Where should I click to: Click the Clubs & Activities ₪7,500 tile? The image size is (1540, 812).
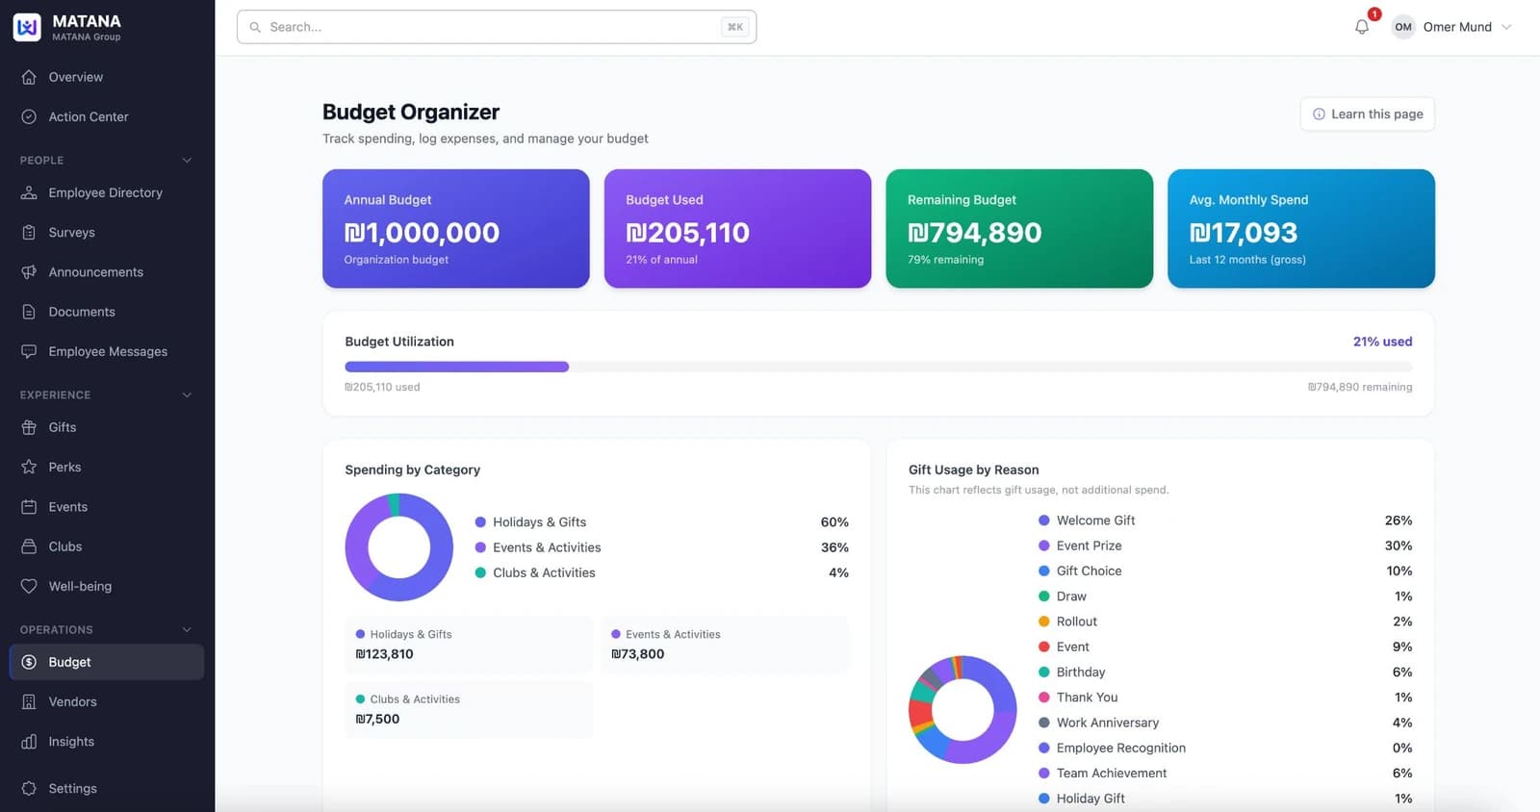click(469, 710)
